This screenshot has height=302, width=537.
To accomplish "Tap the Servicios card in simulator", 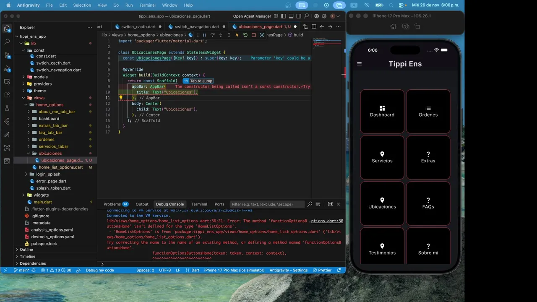I will tap(382, 157).
